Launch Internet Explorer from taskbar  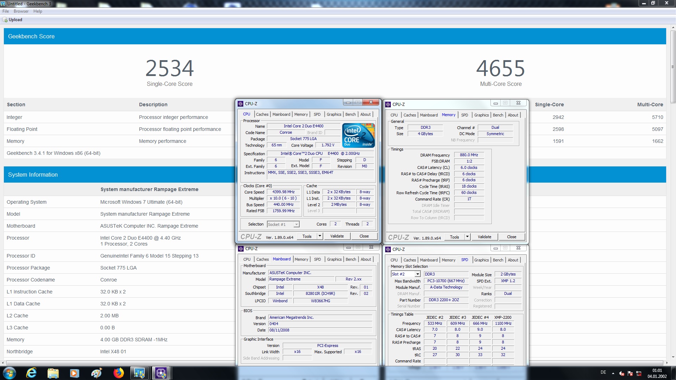tap(32, 373)
